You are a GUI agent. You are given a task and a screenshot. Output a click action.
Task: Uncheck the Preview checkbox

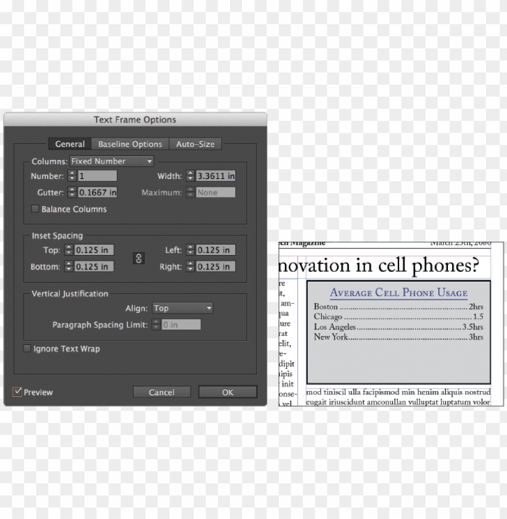18,392
